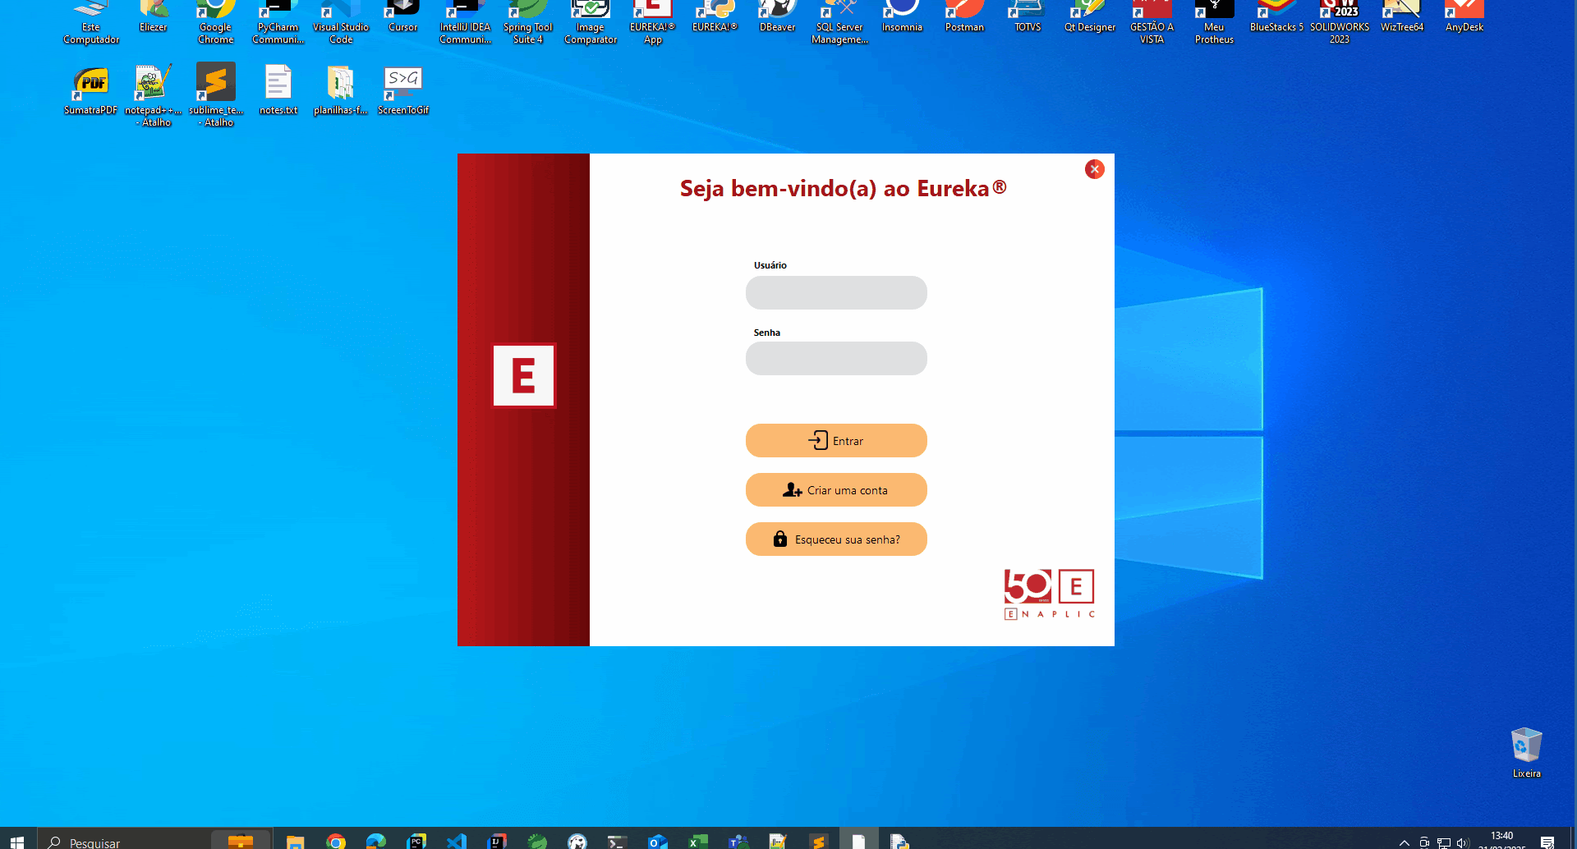Select Google Chrome desktop shortcut
1577x849 pixels.
coord(216,23)
